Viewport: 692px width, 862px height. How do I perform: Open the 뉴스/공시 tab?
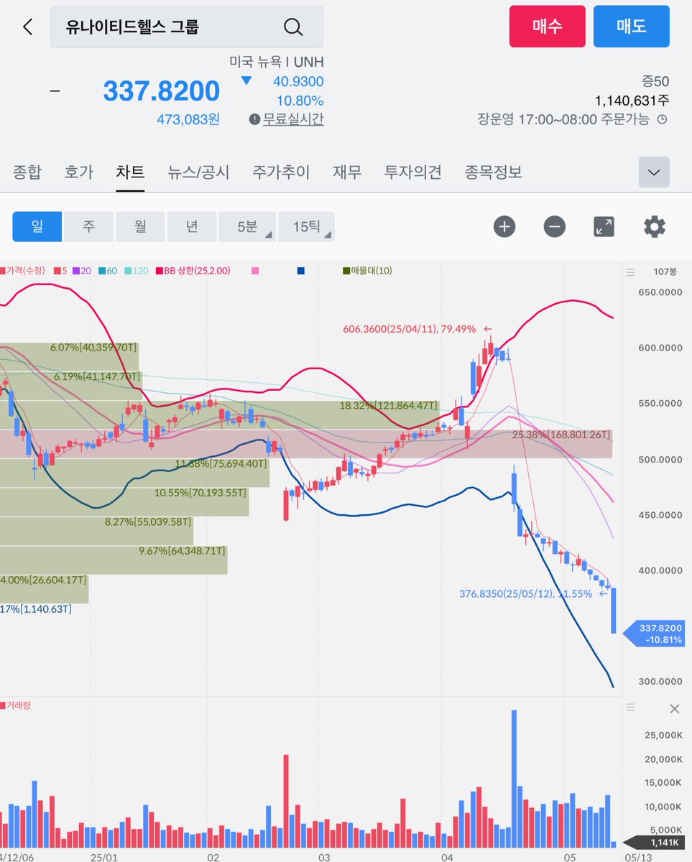coord(198,172)
